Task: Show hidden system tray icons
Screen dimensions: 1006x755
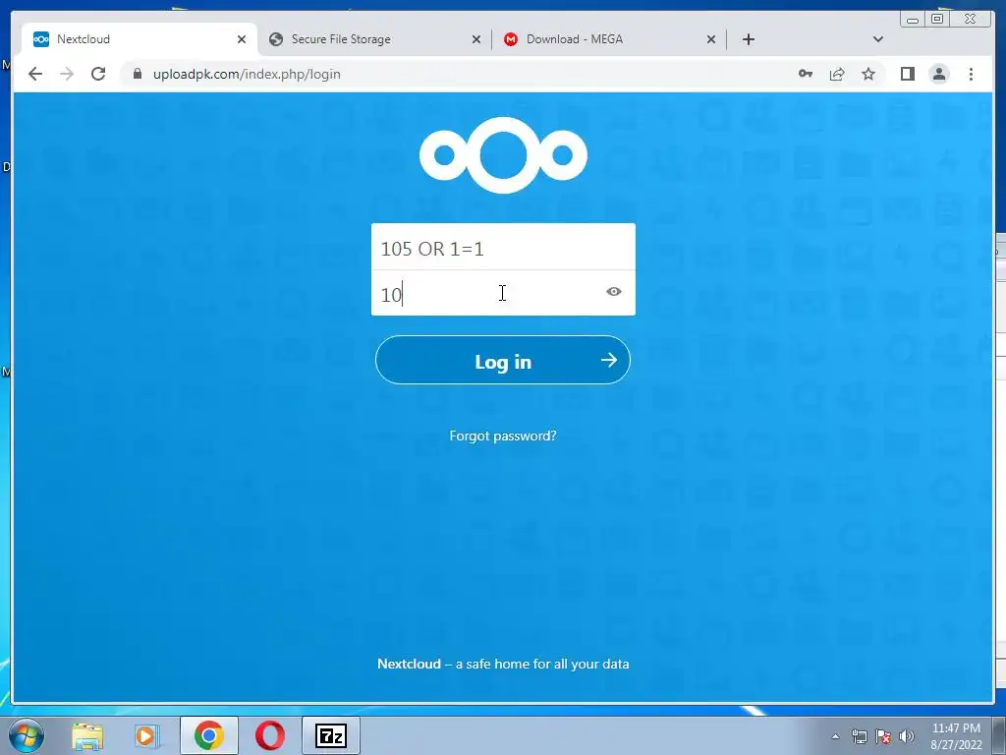Action: [x=835, y=736]
